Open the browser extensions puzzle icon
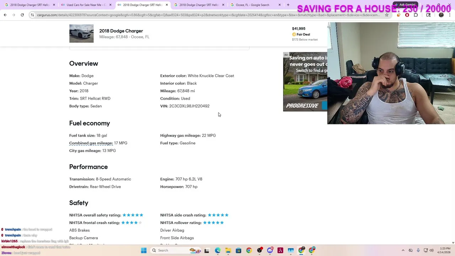Image resolution: width=455 pixels, height=256 pixels. (x=416, y=15)
